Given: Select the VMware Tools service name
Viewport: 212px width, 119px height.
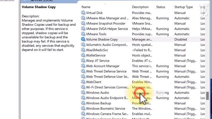Looking at the screenshot, I should point(96,34).
